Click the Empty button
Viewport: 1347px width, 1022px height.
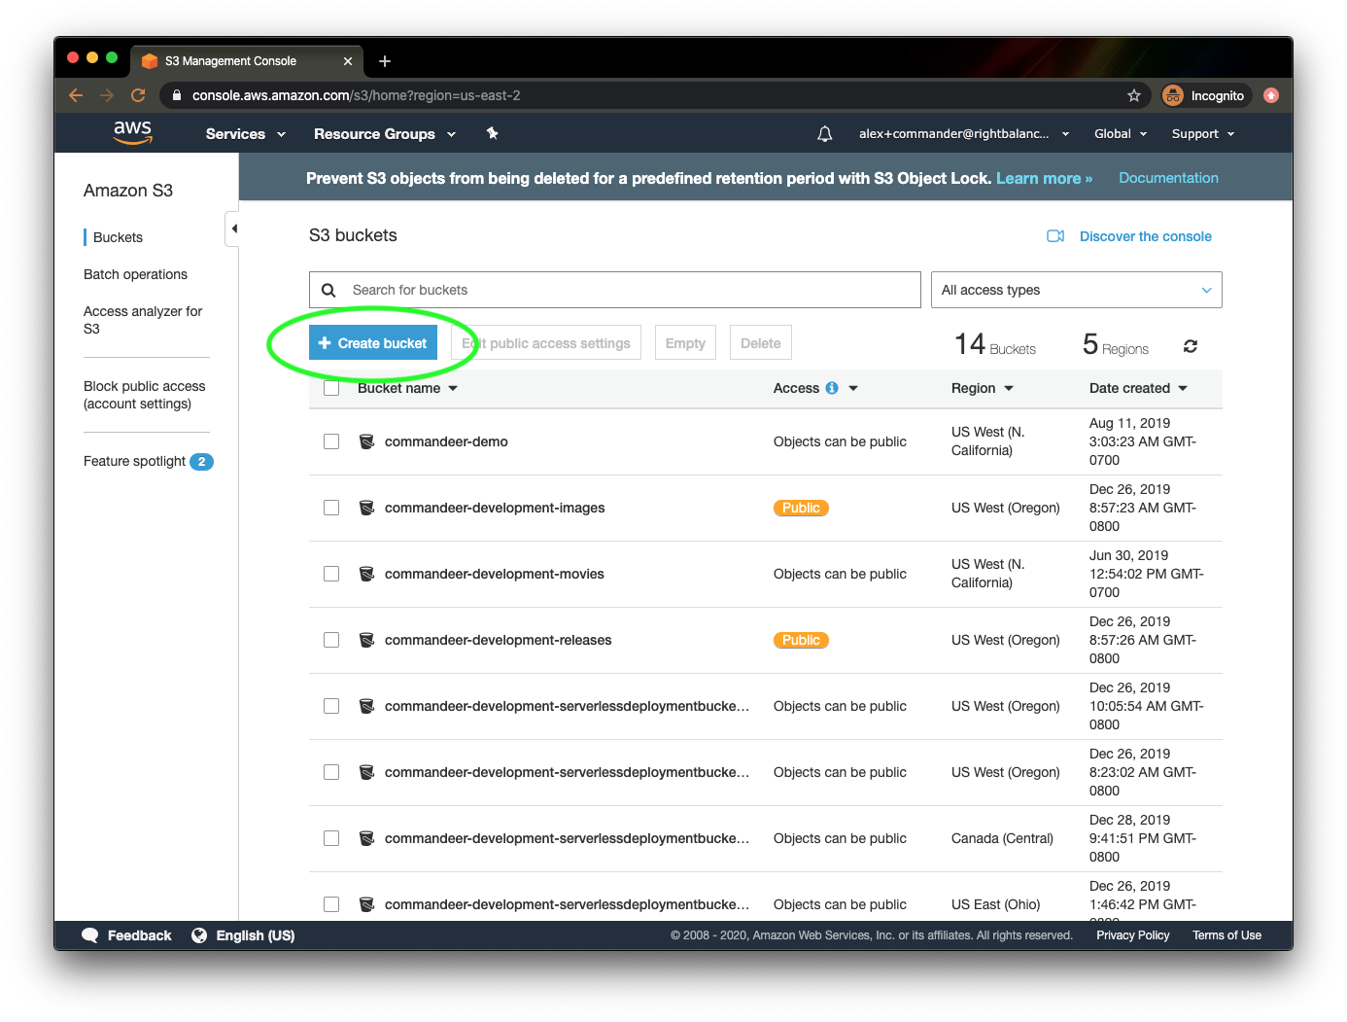(685, 343)
